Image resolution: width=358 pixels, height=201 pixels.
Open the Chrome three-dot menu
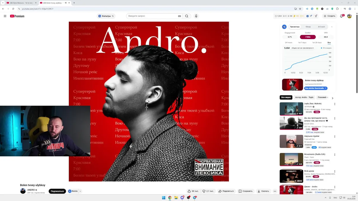tap(355, 9)
